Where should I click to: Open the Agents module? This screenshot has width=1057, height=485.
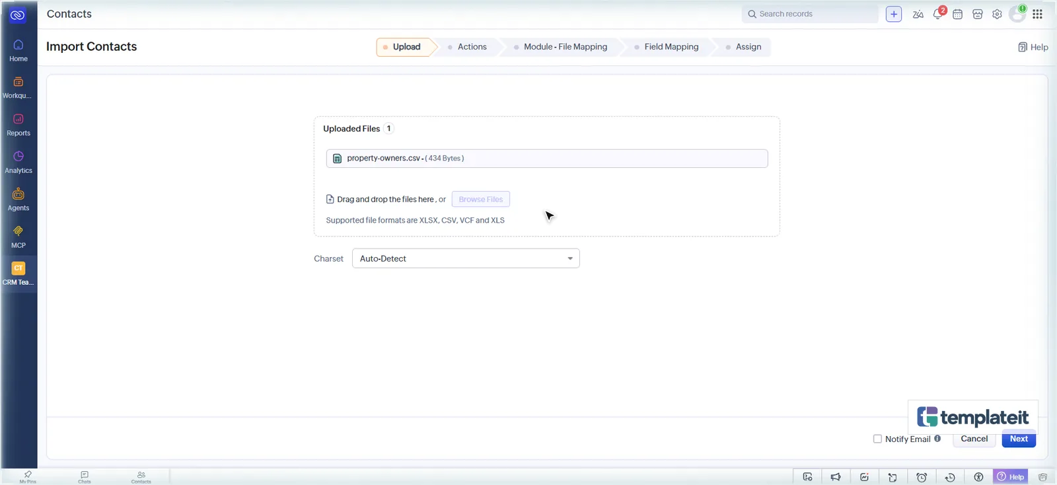click(x=18, y=200)
